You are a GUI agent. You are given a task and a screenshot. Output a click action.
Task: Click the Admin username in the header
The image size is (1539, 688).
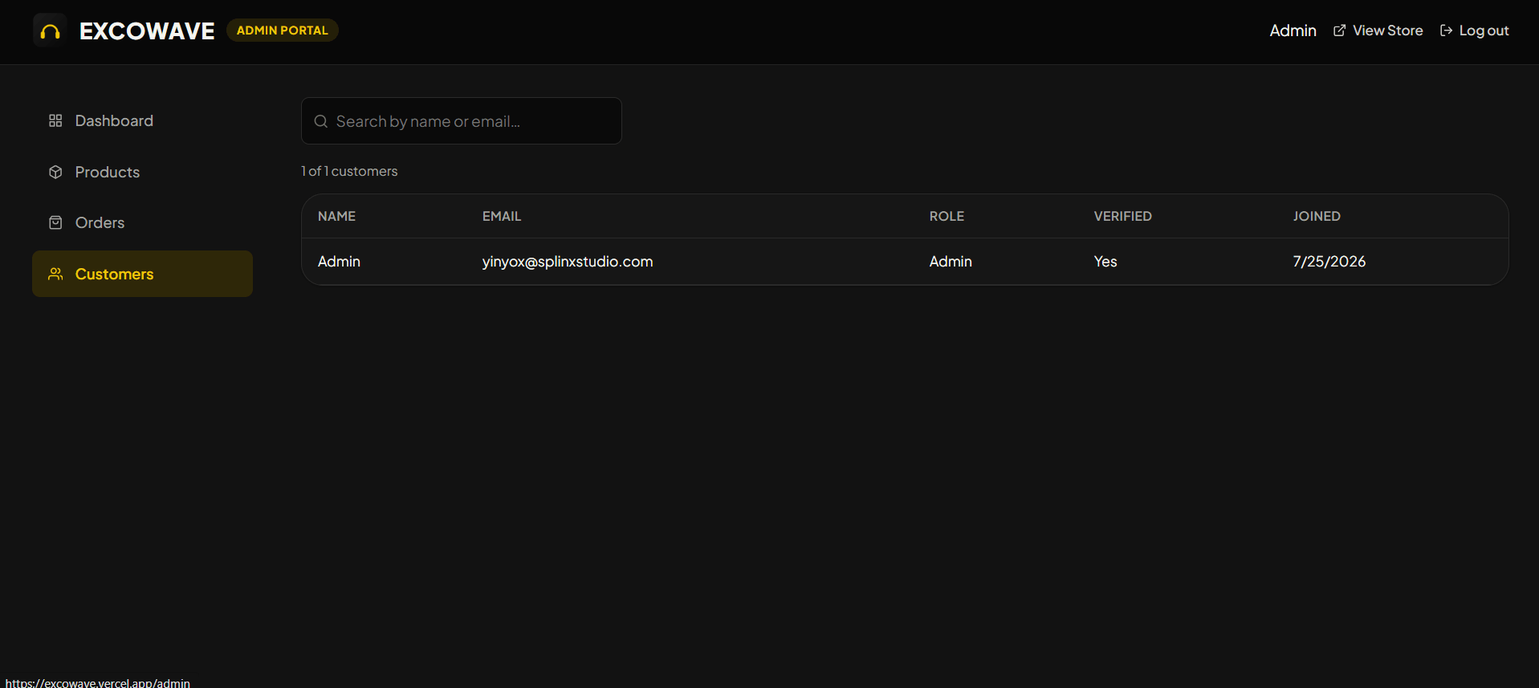[1293, 31]
